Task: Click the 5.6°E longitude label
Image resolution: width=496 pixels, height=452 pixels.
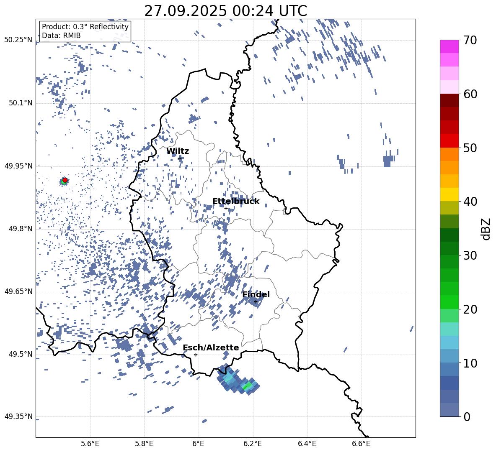Action: tap(90, 444)
